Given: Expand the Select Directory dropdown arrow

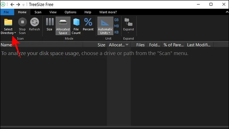Looking at the screenshot, I should 15,33.
